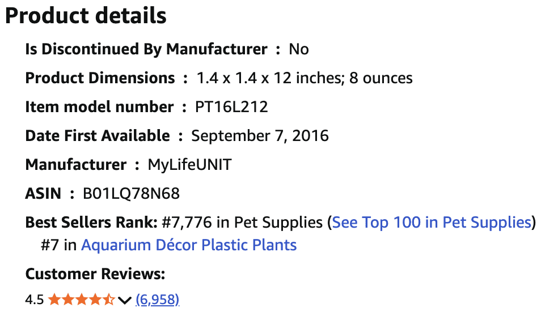541x316 pixels.
Task: Open the 6,958 customer reviews link
Action: coord(158,300)
